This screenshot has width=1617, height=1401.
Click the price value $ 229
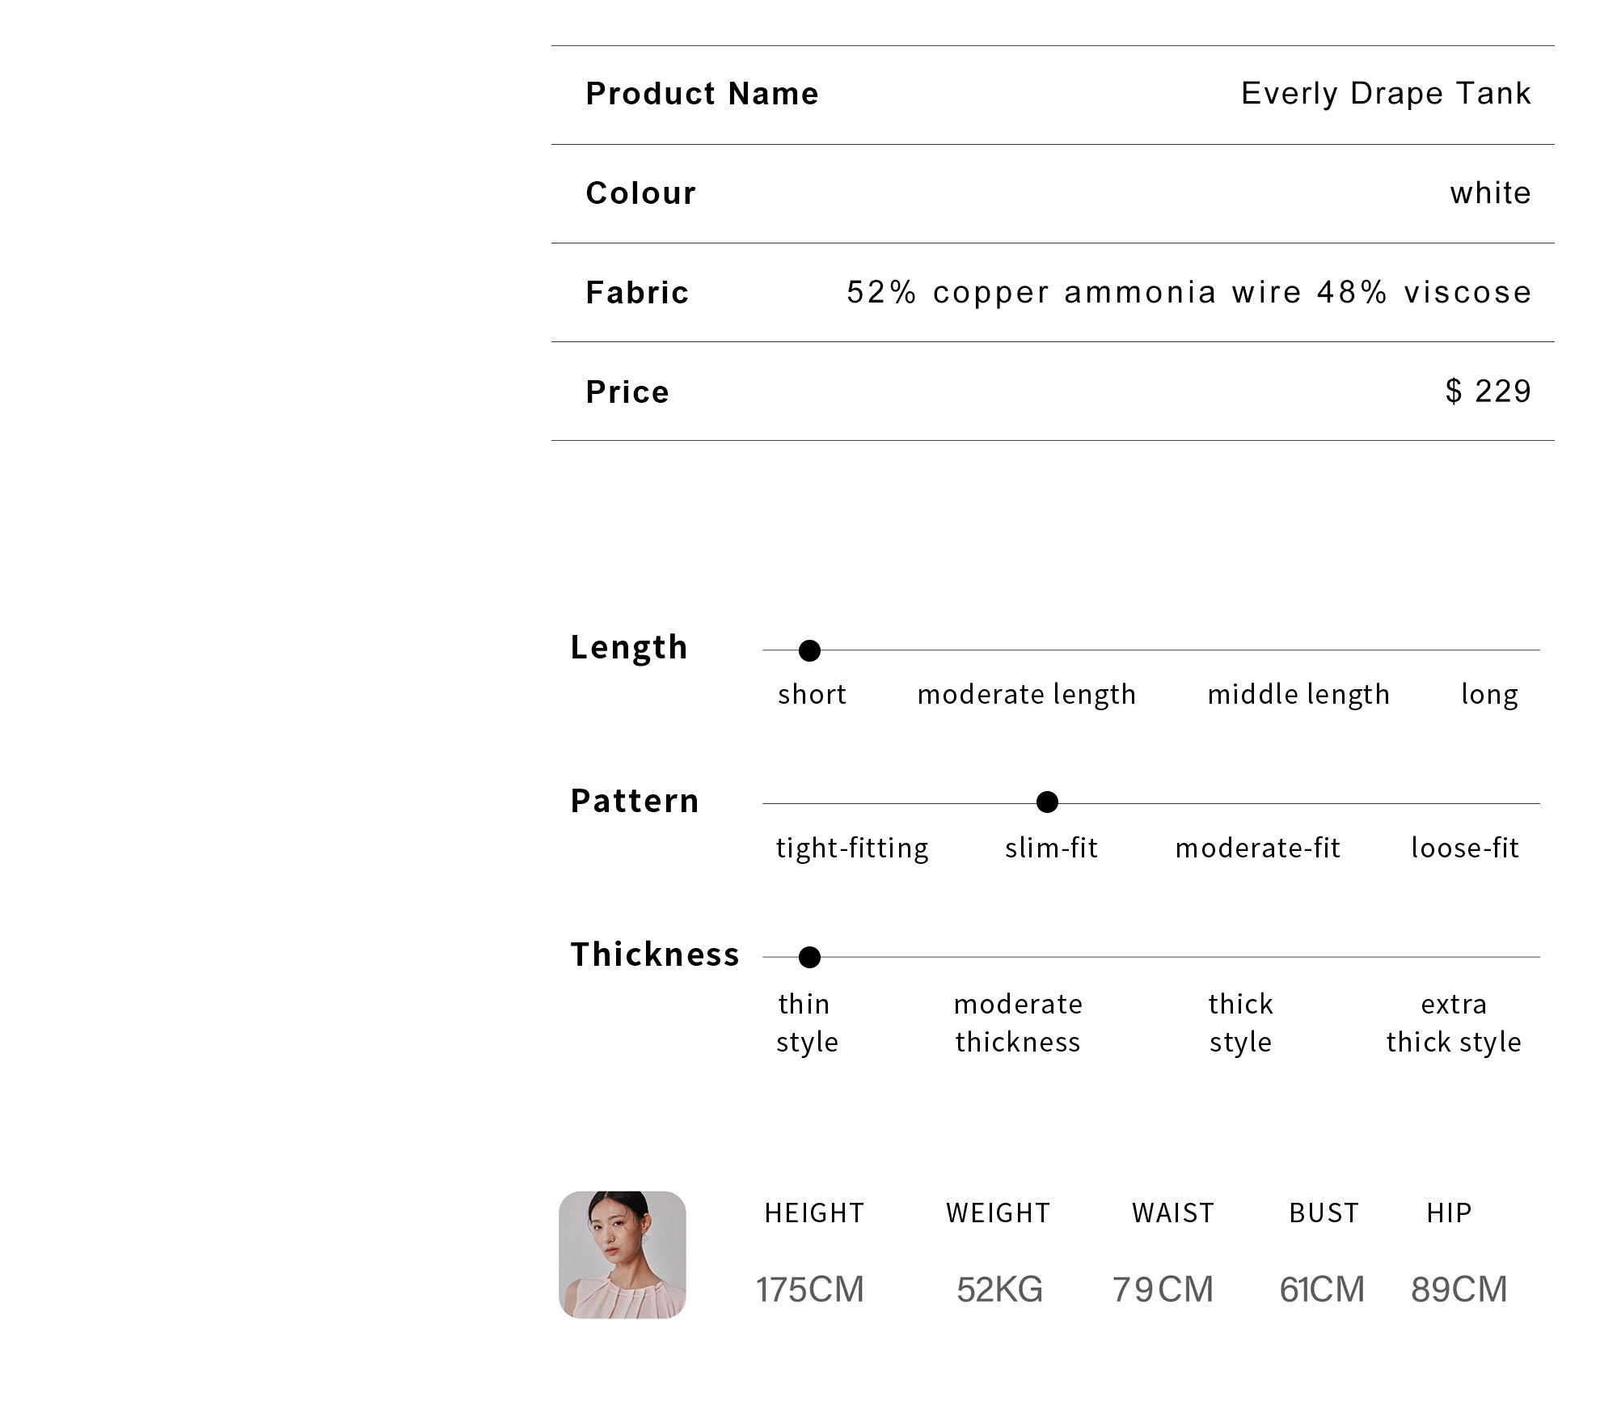[1488, 391]
